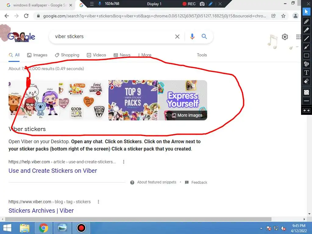Select the arrow drawing tool
Screen dimensions: 312x234
pyautogui.click(x=307, y=47)
